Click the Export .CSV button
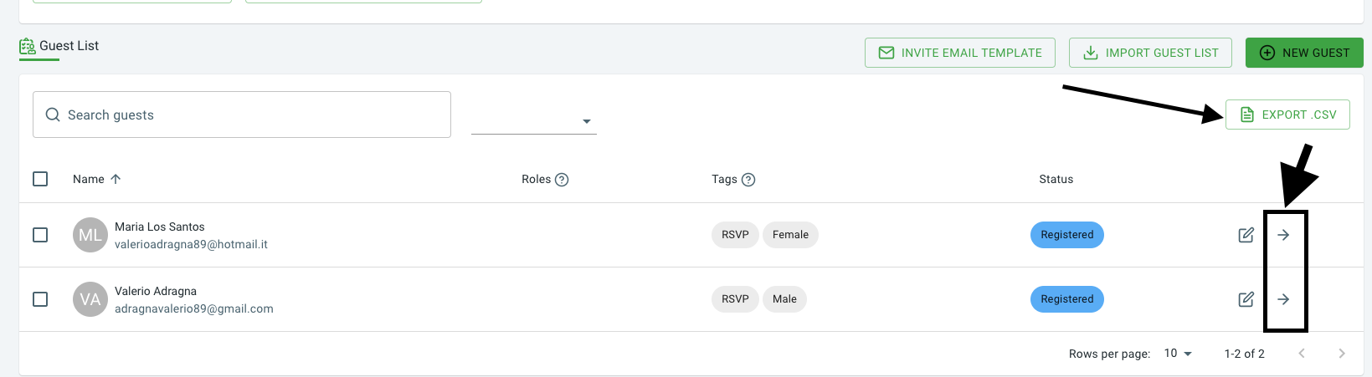Viewport: 1372px width, 377px height. pyautogui.click(x=1287, y=115)
